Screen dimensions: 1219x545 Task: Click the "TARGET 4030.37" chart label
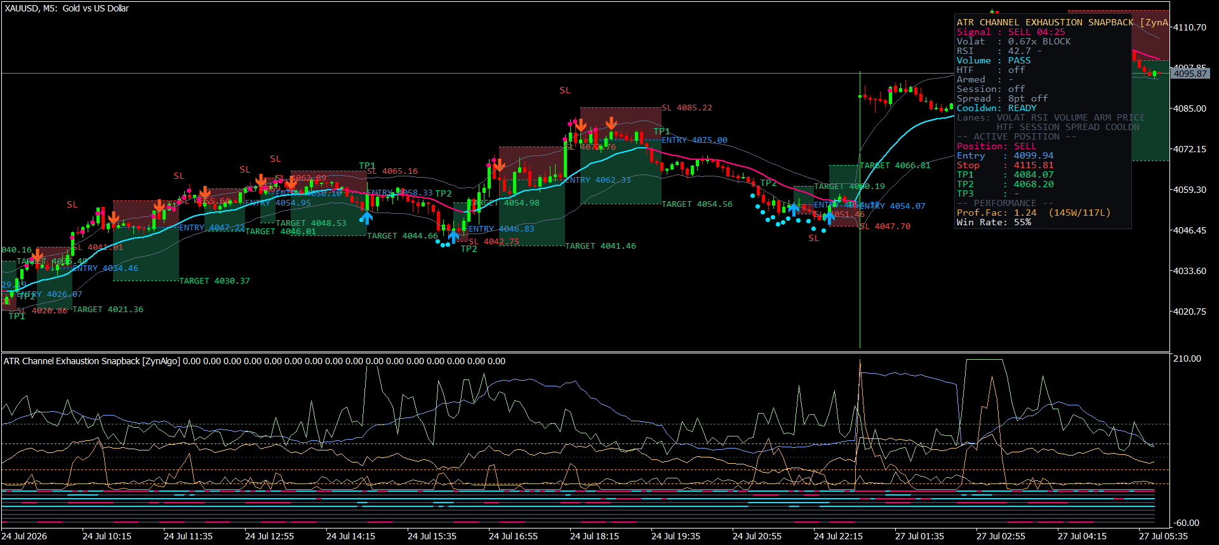tap(215, 281)
